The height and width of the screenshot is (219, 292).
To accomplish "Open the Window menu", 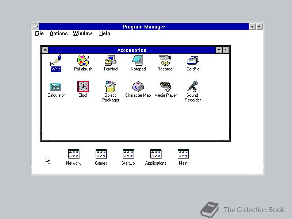I will 82,34.
